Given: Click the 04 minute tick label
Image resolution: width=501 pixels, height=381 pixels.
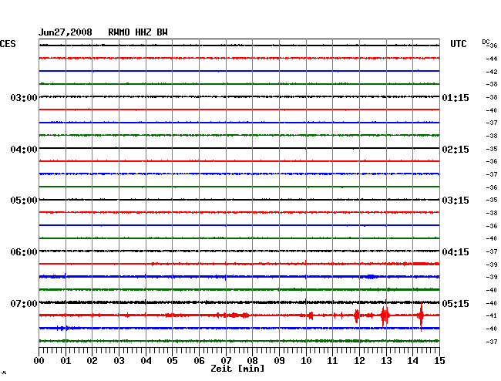Looking at the screenshot, I should click(x=146, y=360).
